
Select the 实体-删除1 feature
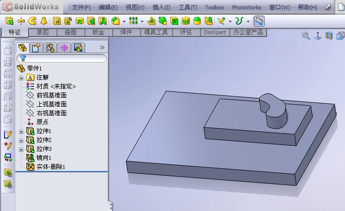[46, 167]
